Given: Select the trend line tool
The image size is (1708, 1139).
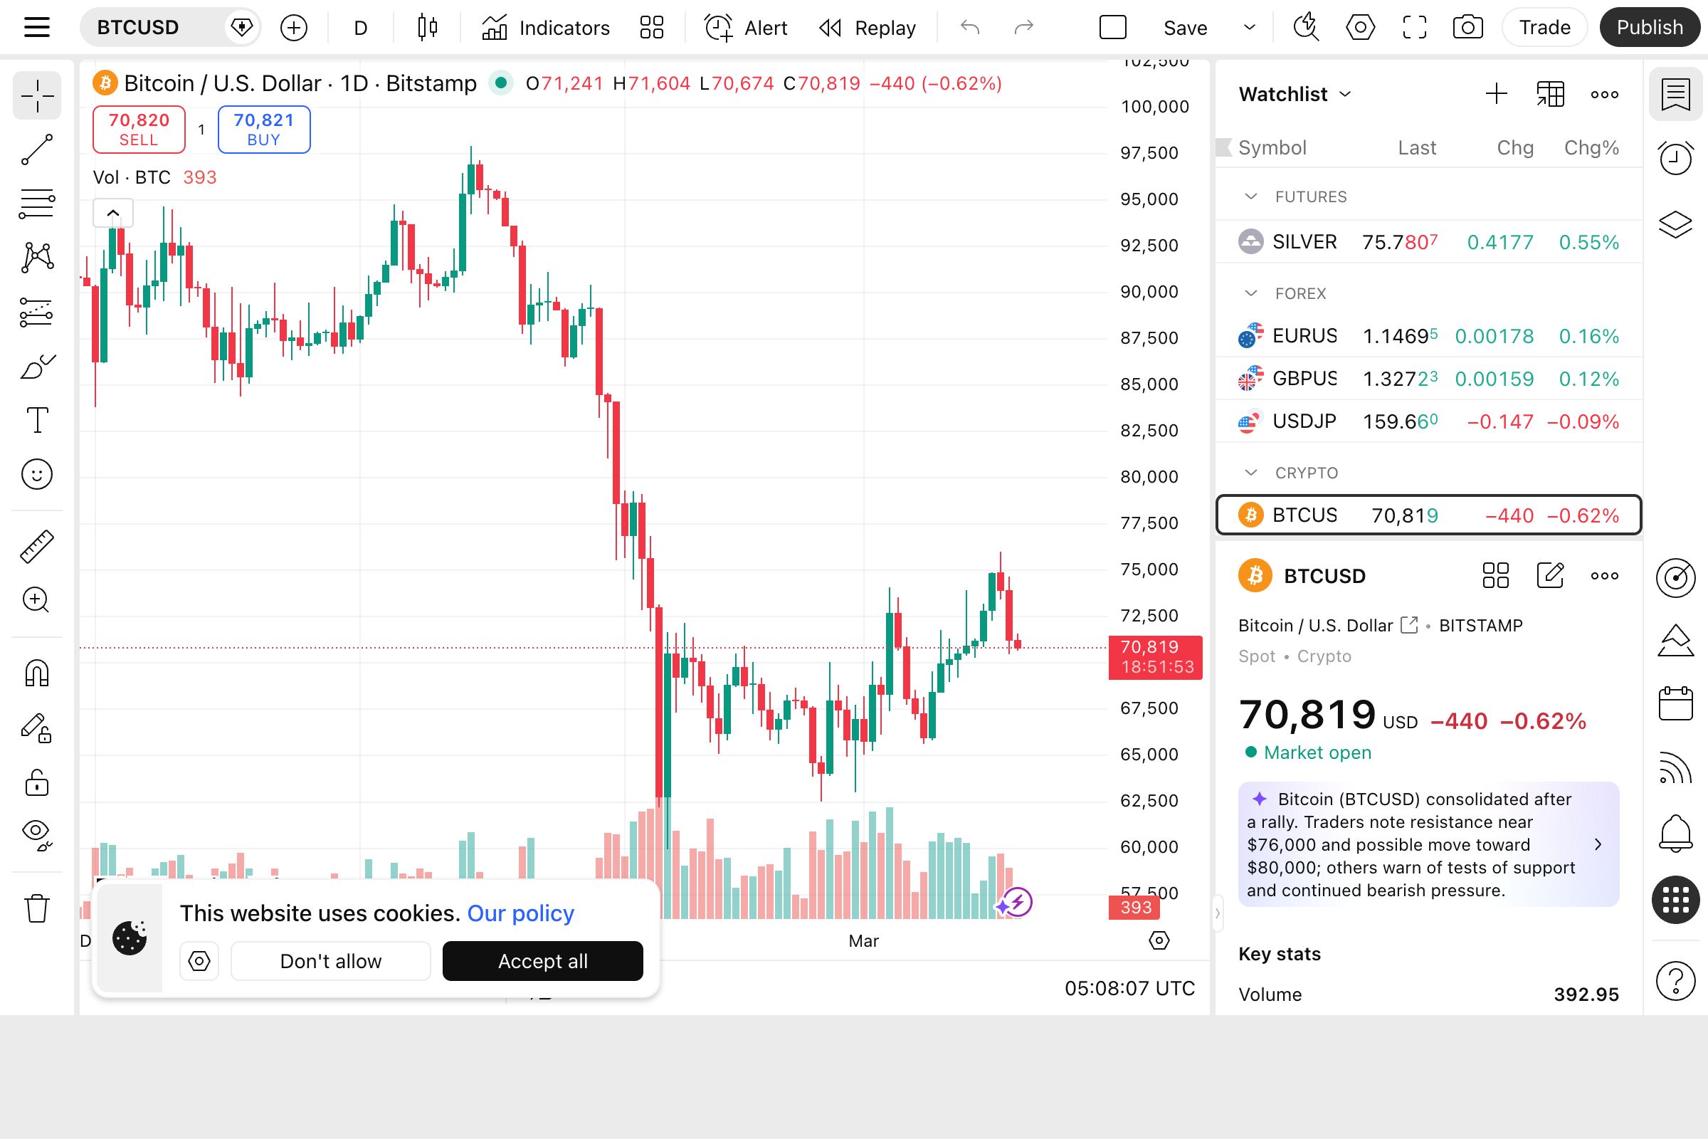Looking at the screenshot, I should click(x=37, y=149).
